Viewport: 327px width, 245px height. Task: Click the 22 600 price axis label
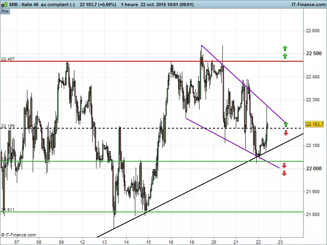(313, 31)
